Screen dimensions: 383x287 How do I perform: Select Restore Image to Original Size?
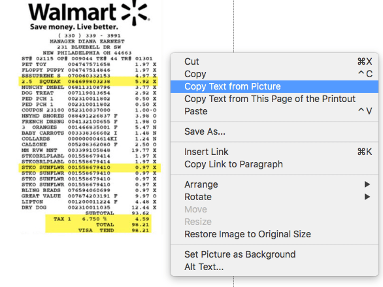click(x=275, y=234)
